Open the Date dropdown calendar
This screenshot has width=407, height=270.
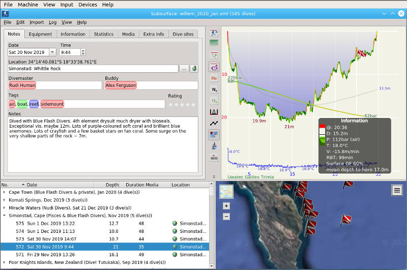[x=53, y=52]
